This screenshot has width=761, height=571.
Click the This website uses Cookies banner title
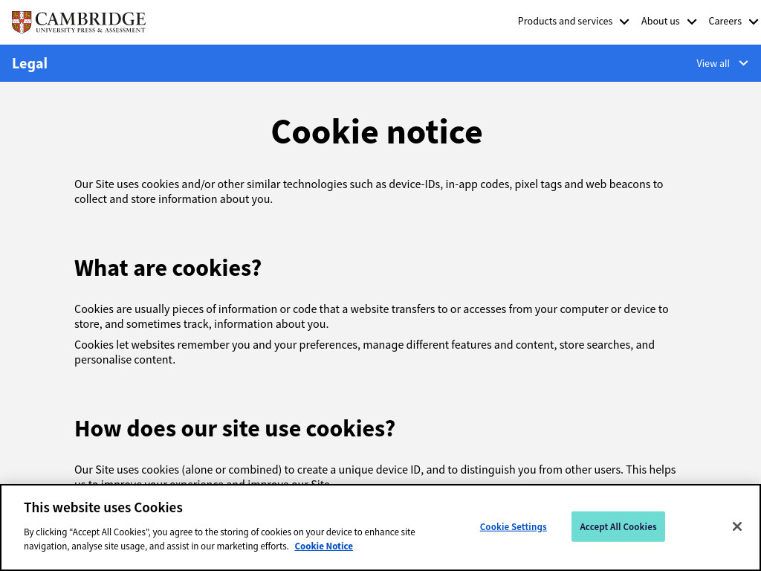pos(103,507)
